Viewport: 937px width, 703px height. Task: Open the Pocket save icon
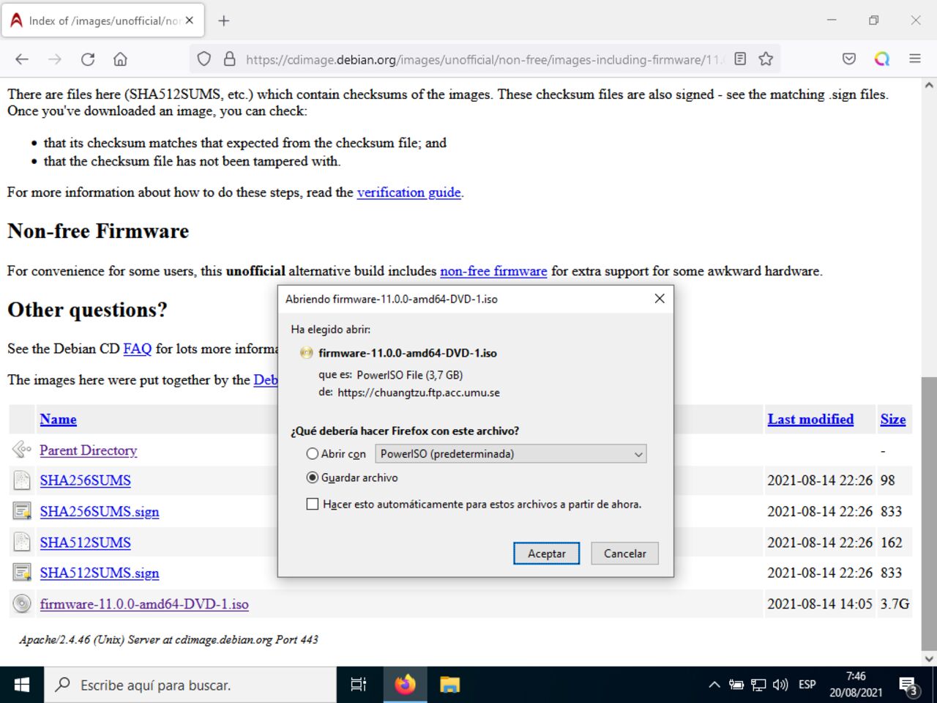(849, 59)
